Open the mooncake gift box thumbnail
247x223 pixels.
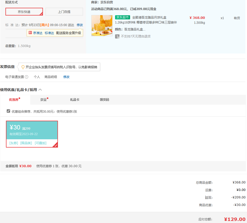click(102, 26)
